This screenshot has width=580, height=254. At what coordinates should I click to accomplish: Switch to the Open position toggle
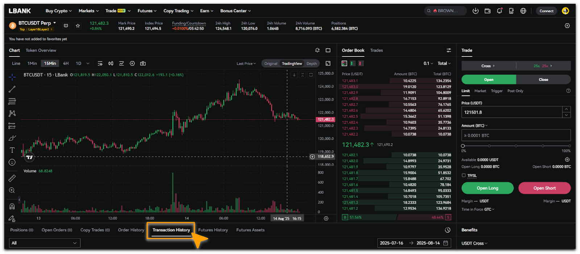pyautogui.click(x=489, y=80)
